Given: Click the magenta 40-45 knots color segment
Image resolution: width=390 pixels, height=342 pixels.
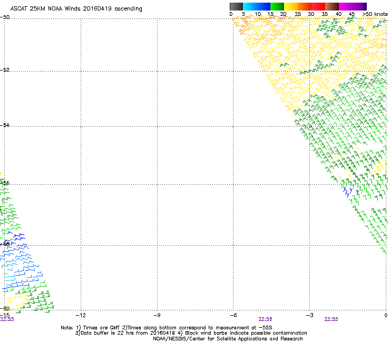Looking at the screenshot, I should coord(346,6).
